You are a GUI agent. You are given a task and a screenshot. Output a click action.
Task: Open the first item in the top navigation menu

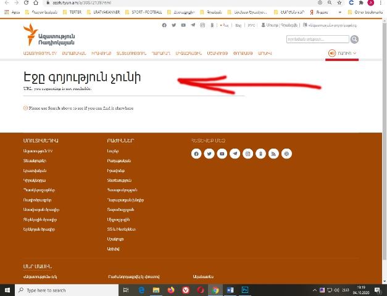tap(40, 54)
